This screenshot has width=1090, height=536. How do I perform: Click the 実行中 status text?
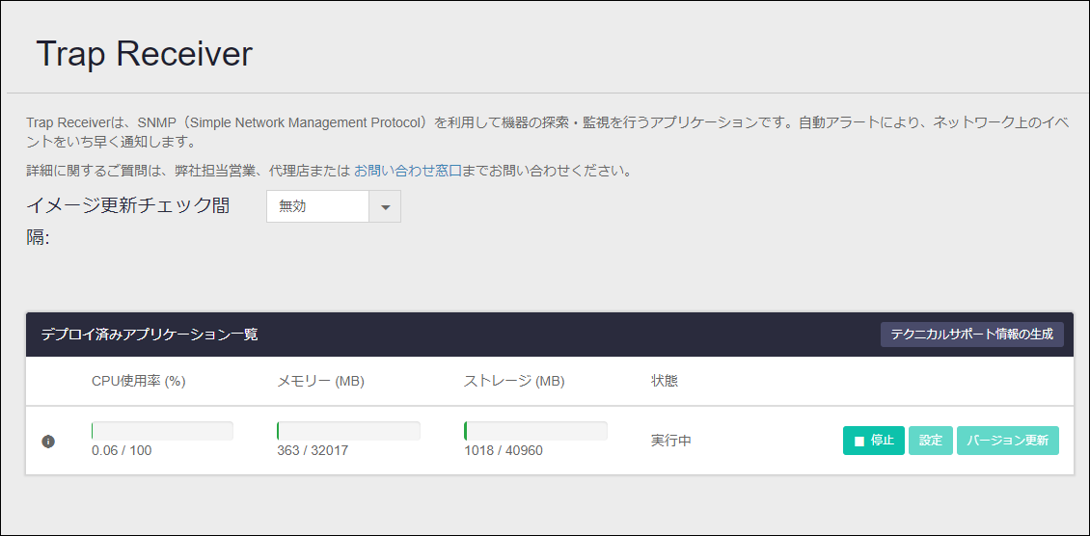(x=670, y=441)
